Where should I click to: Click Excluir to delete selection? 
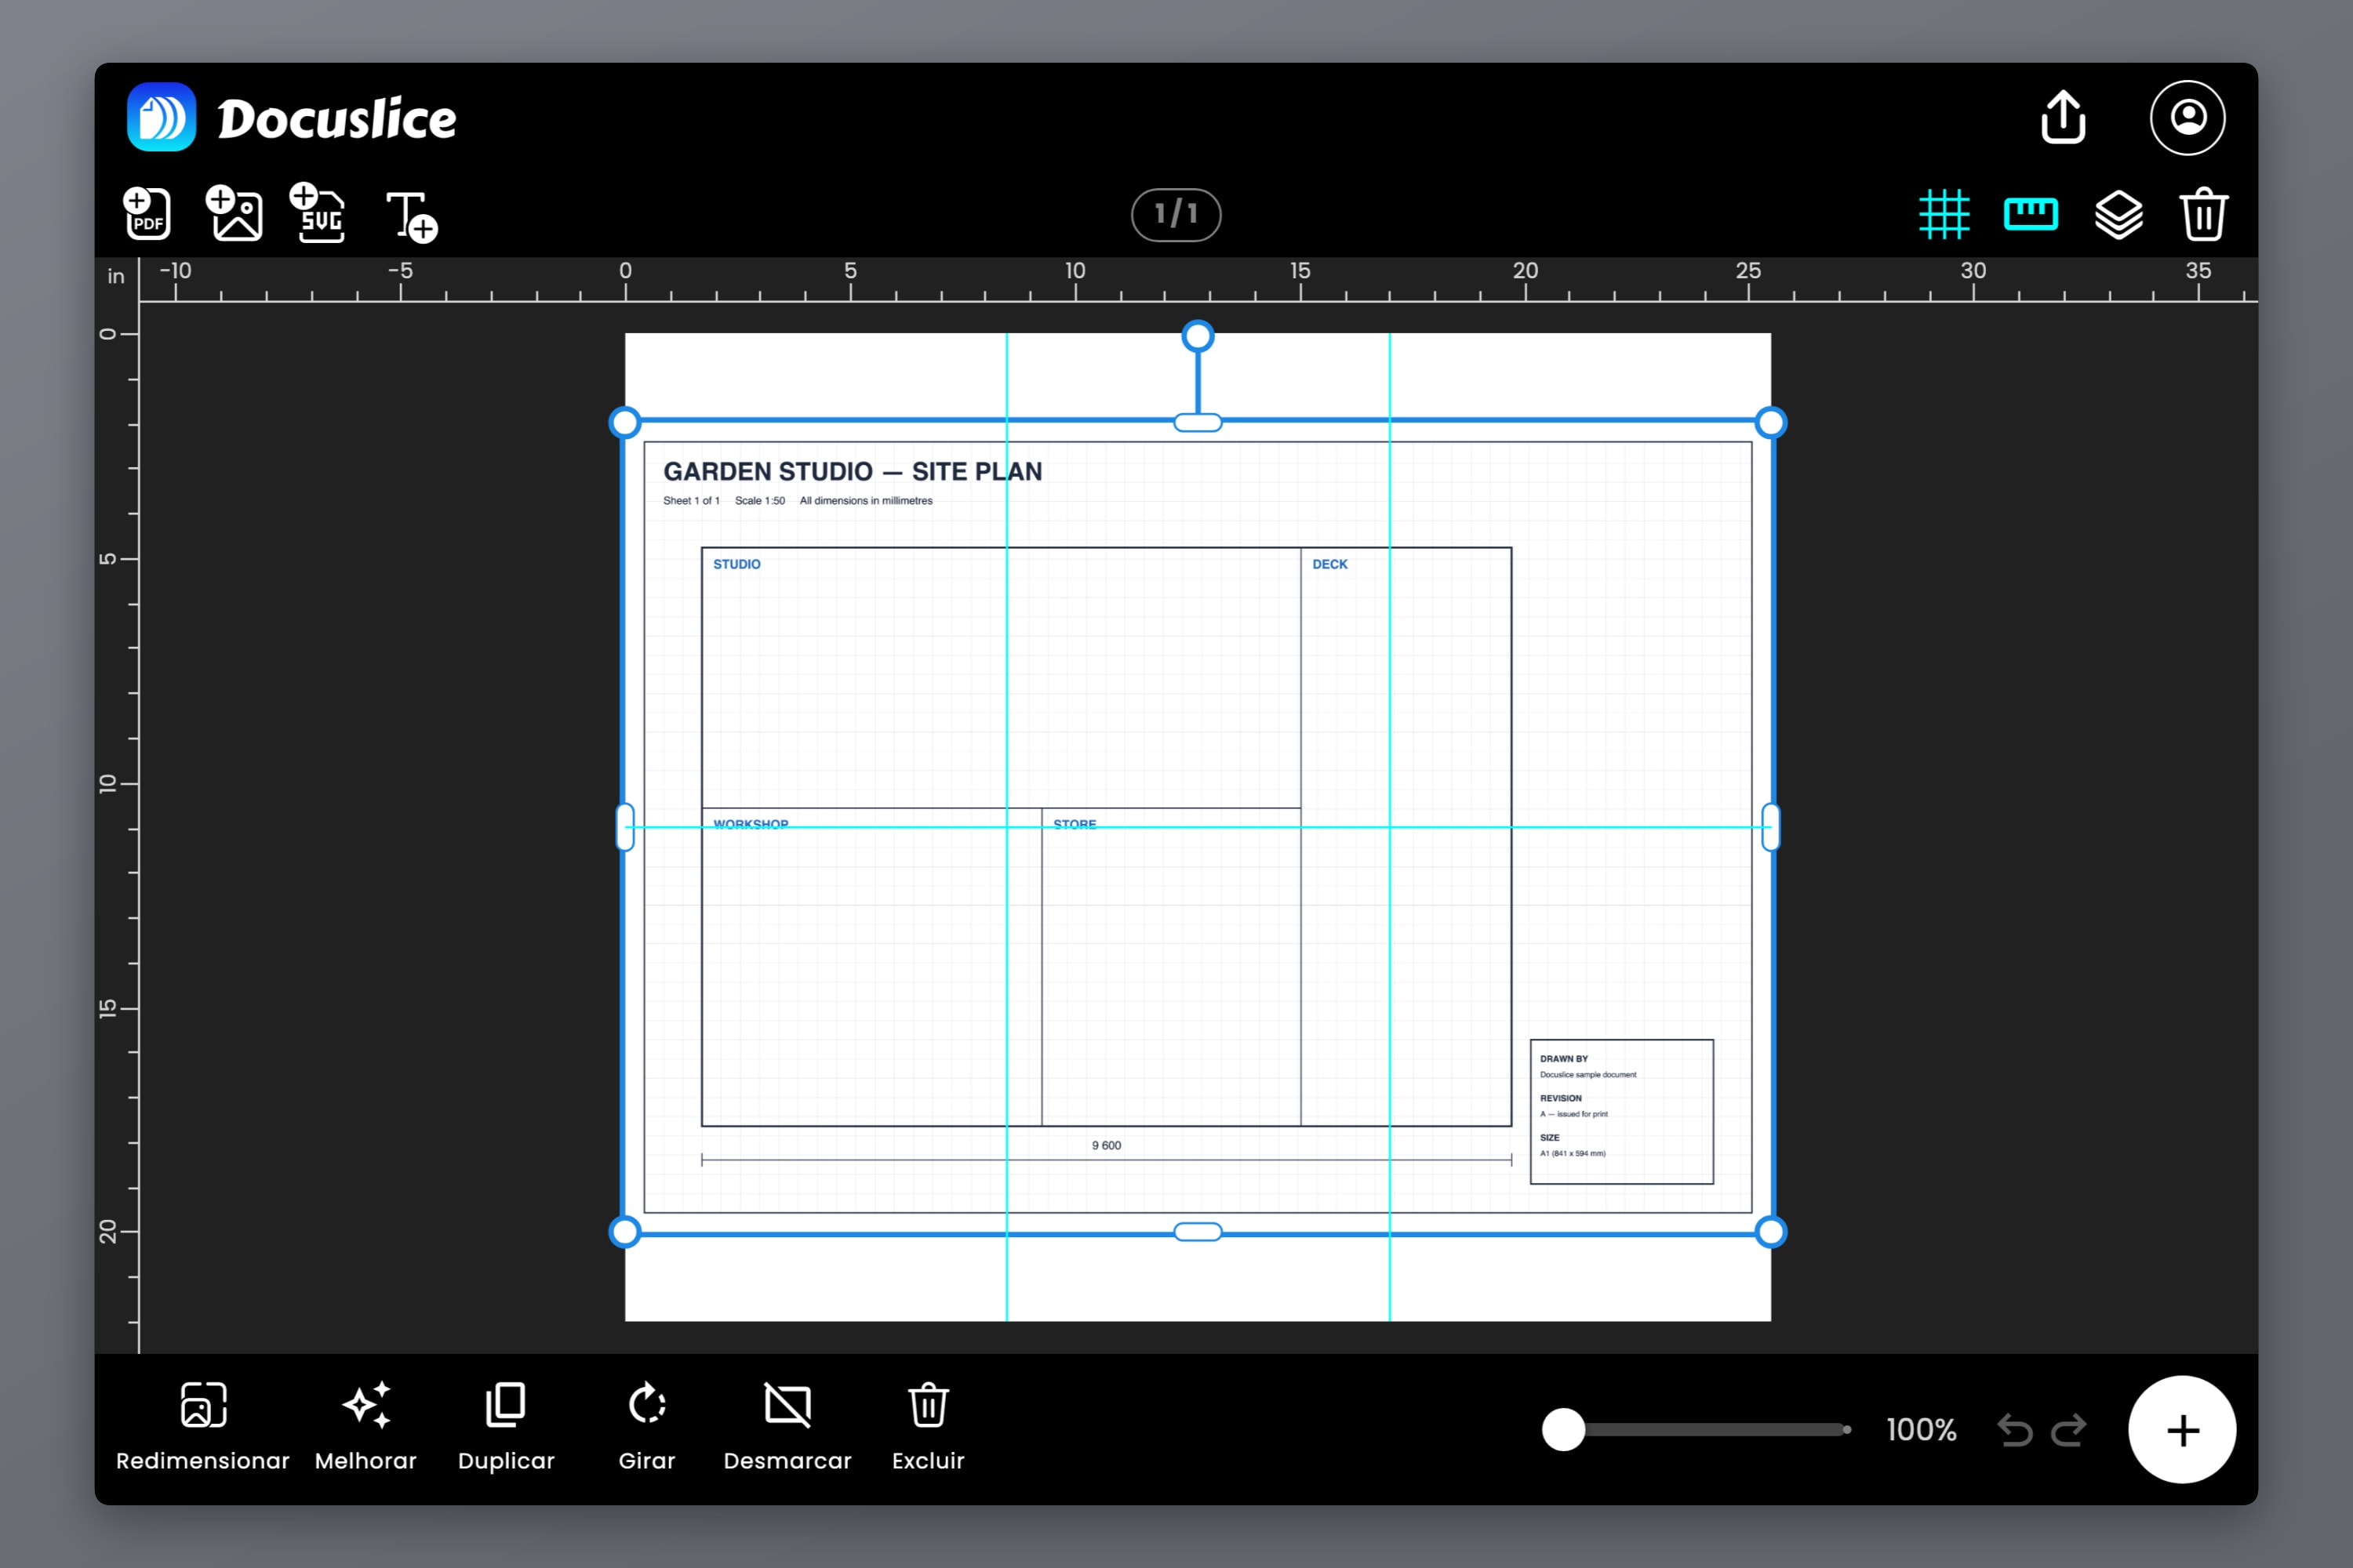pyautogui.click(x=929, y=1427)
